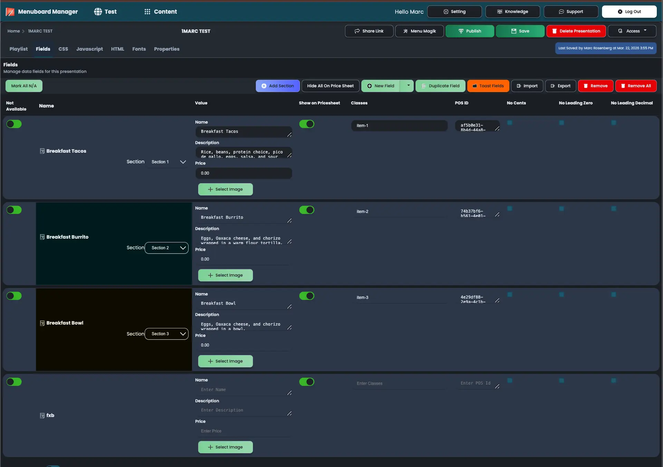The image size is (663, 467).
Task: Check No Leading Zero for Breakfast Burrito
Action: tap(561, 209)
